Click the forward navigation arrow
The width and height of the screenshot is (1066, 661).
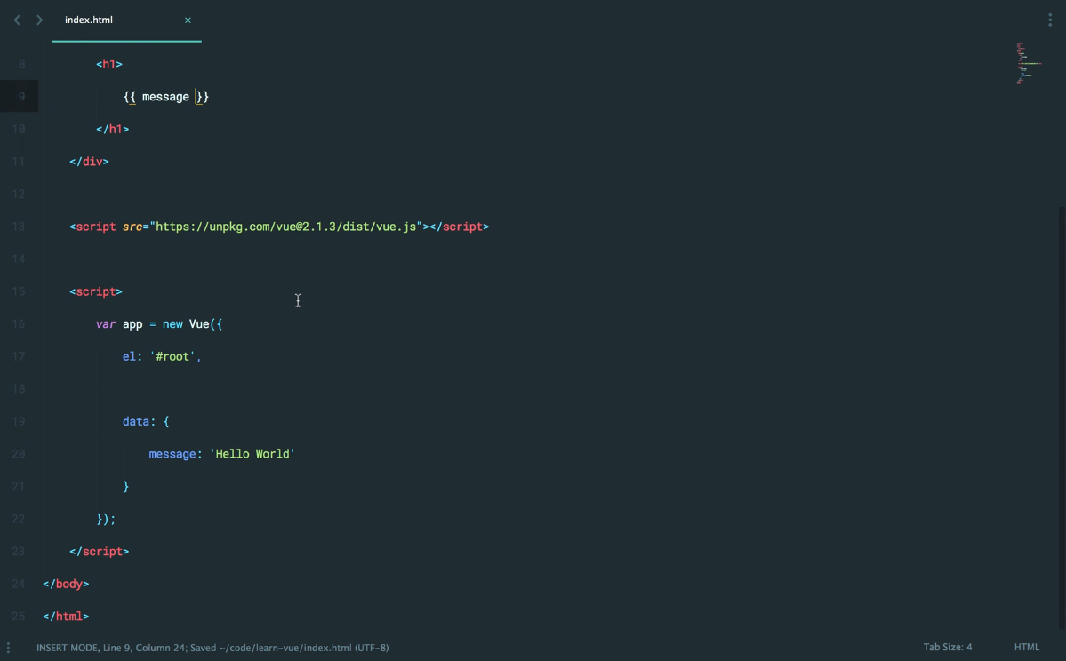pos(39,20)
